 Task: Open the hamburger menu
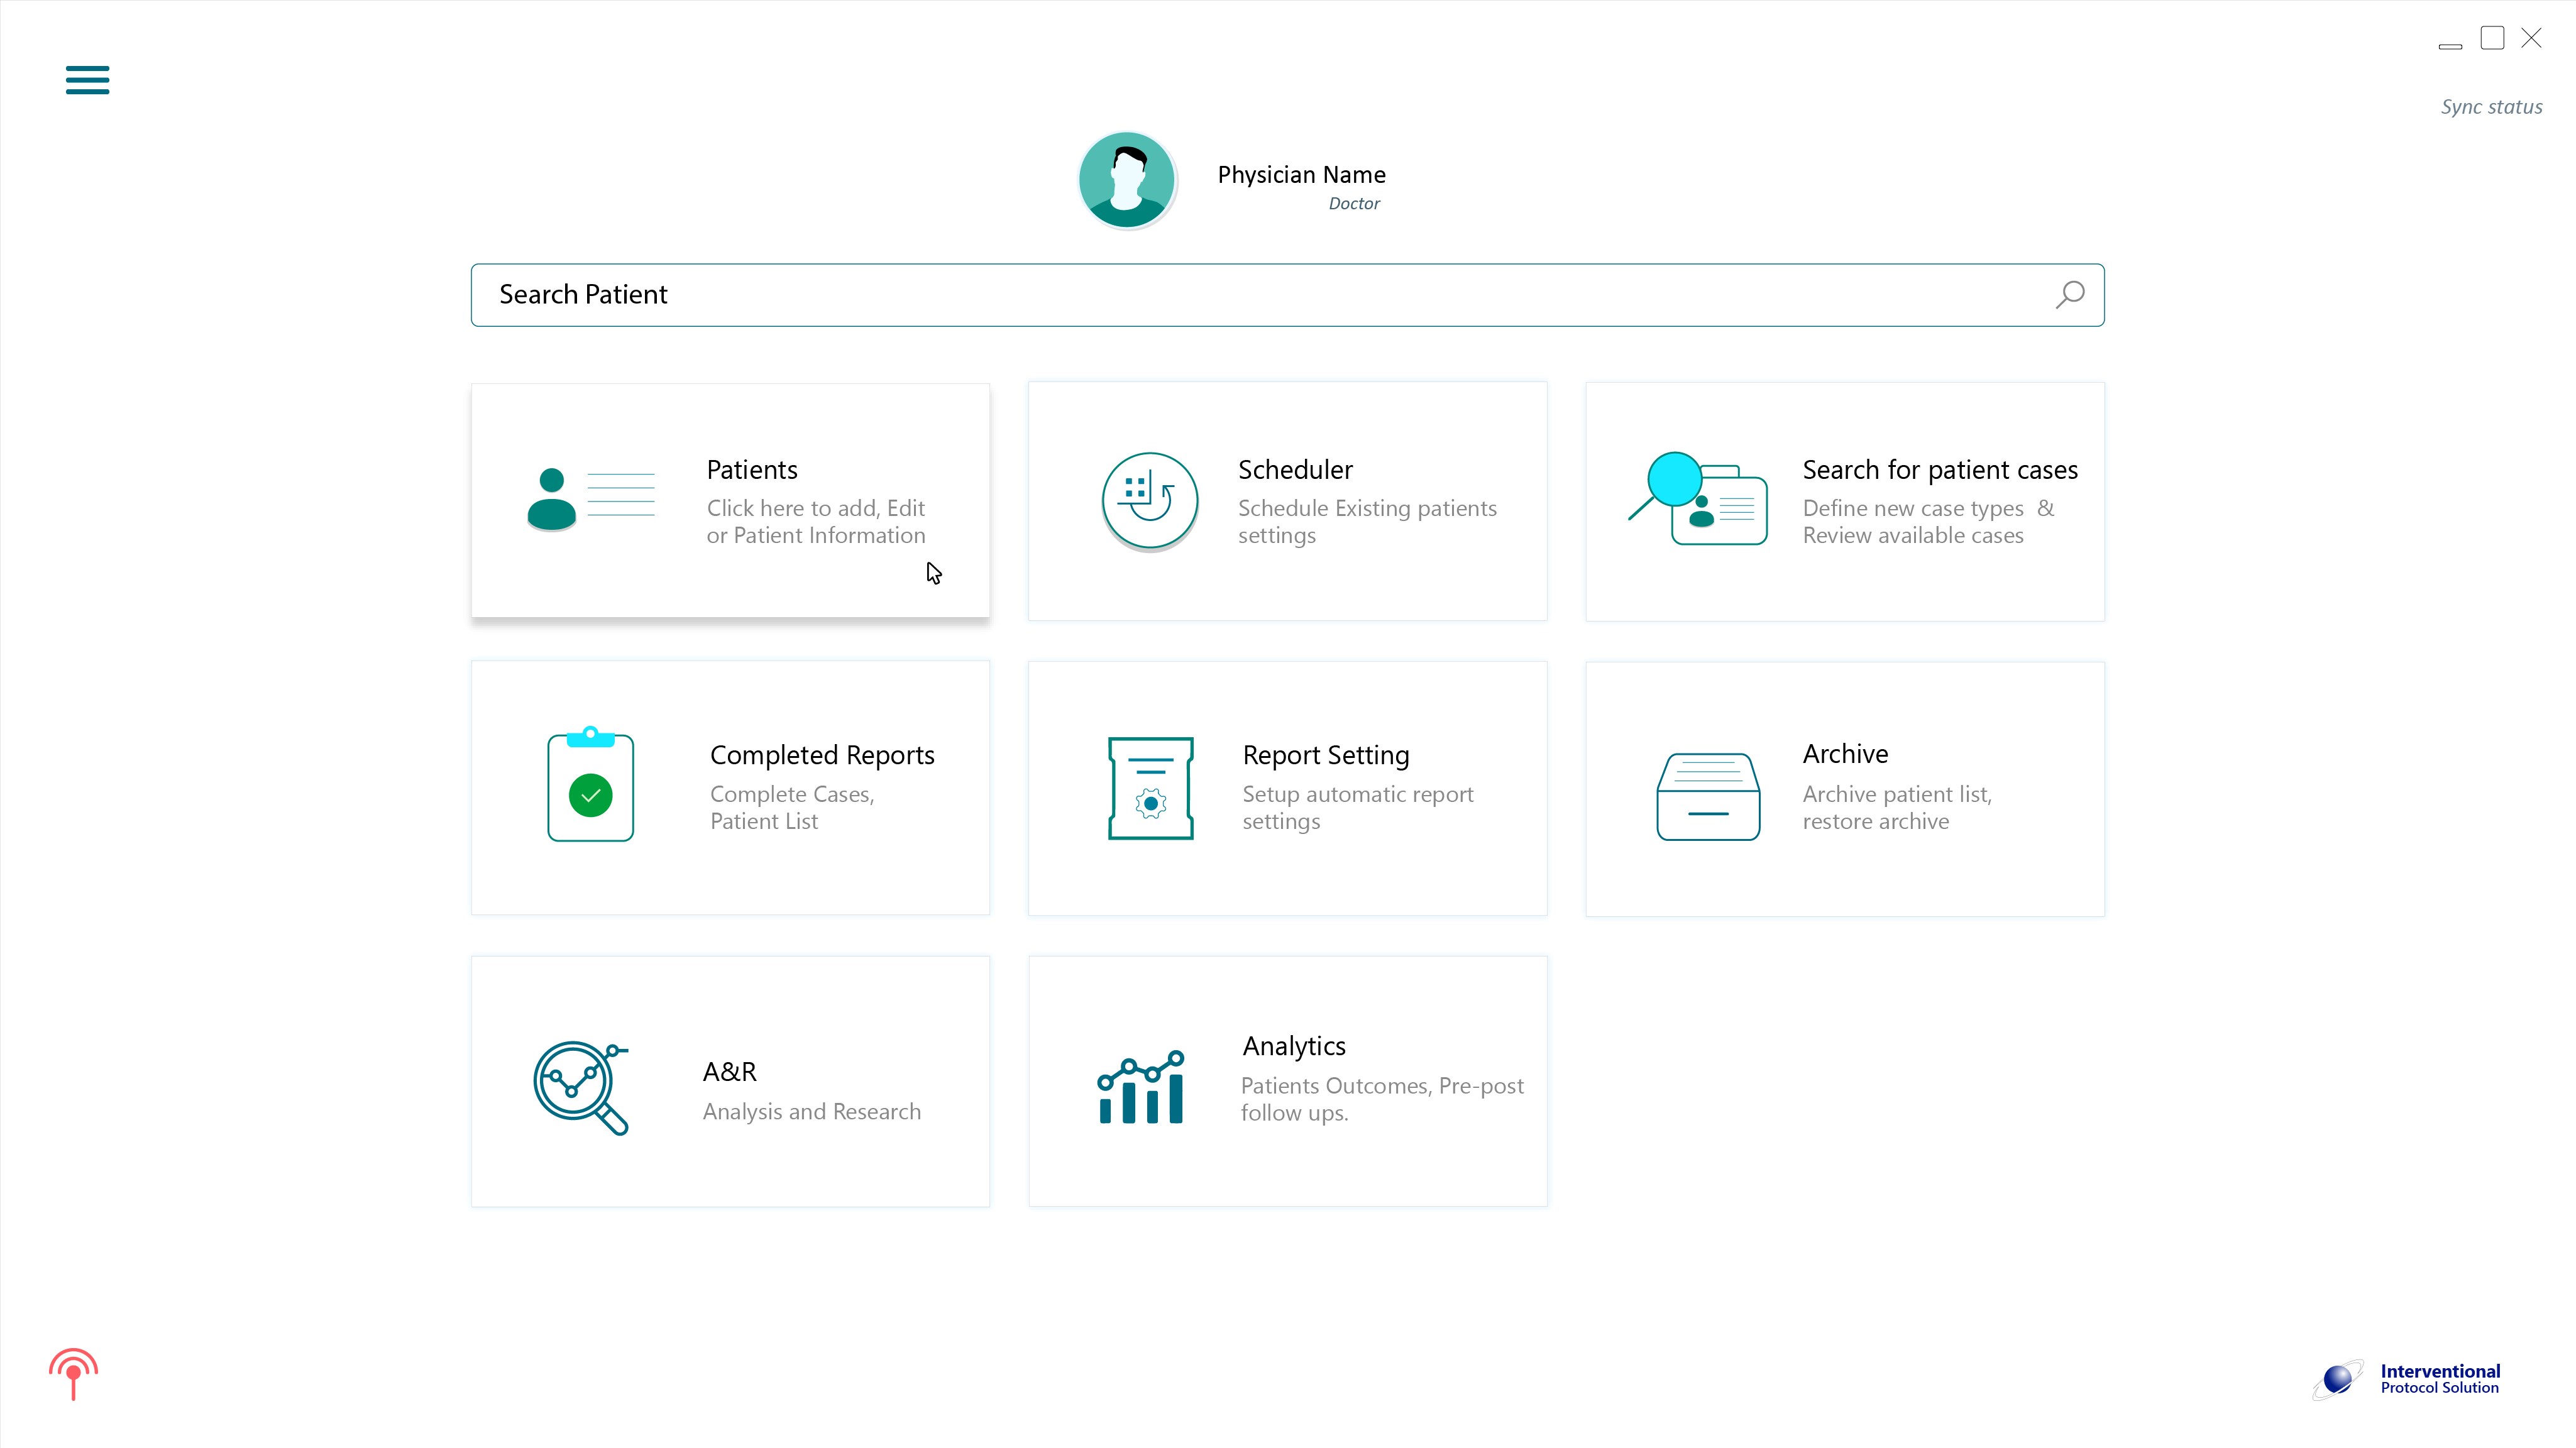[x=87, y=80]
